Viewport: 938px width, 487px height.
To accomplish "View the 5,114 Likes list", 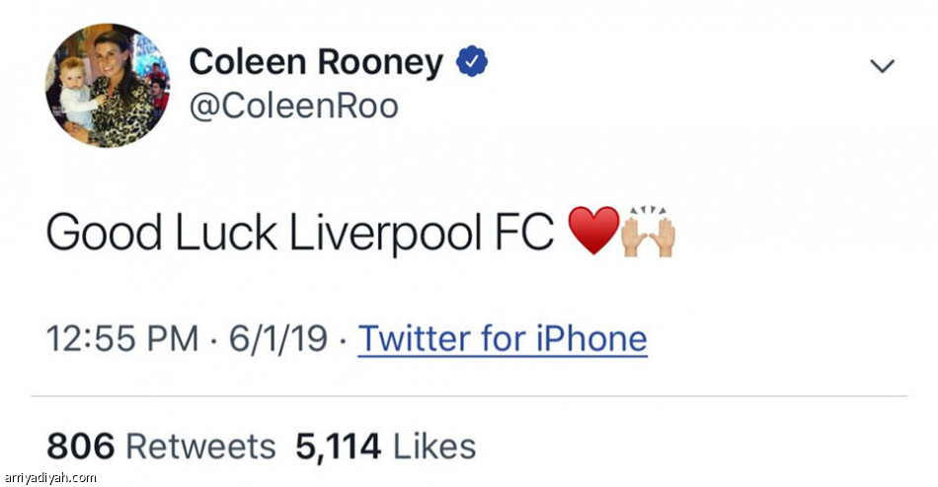I will pyautogui.click(x=386, y=447).
